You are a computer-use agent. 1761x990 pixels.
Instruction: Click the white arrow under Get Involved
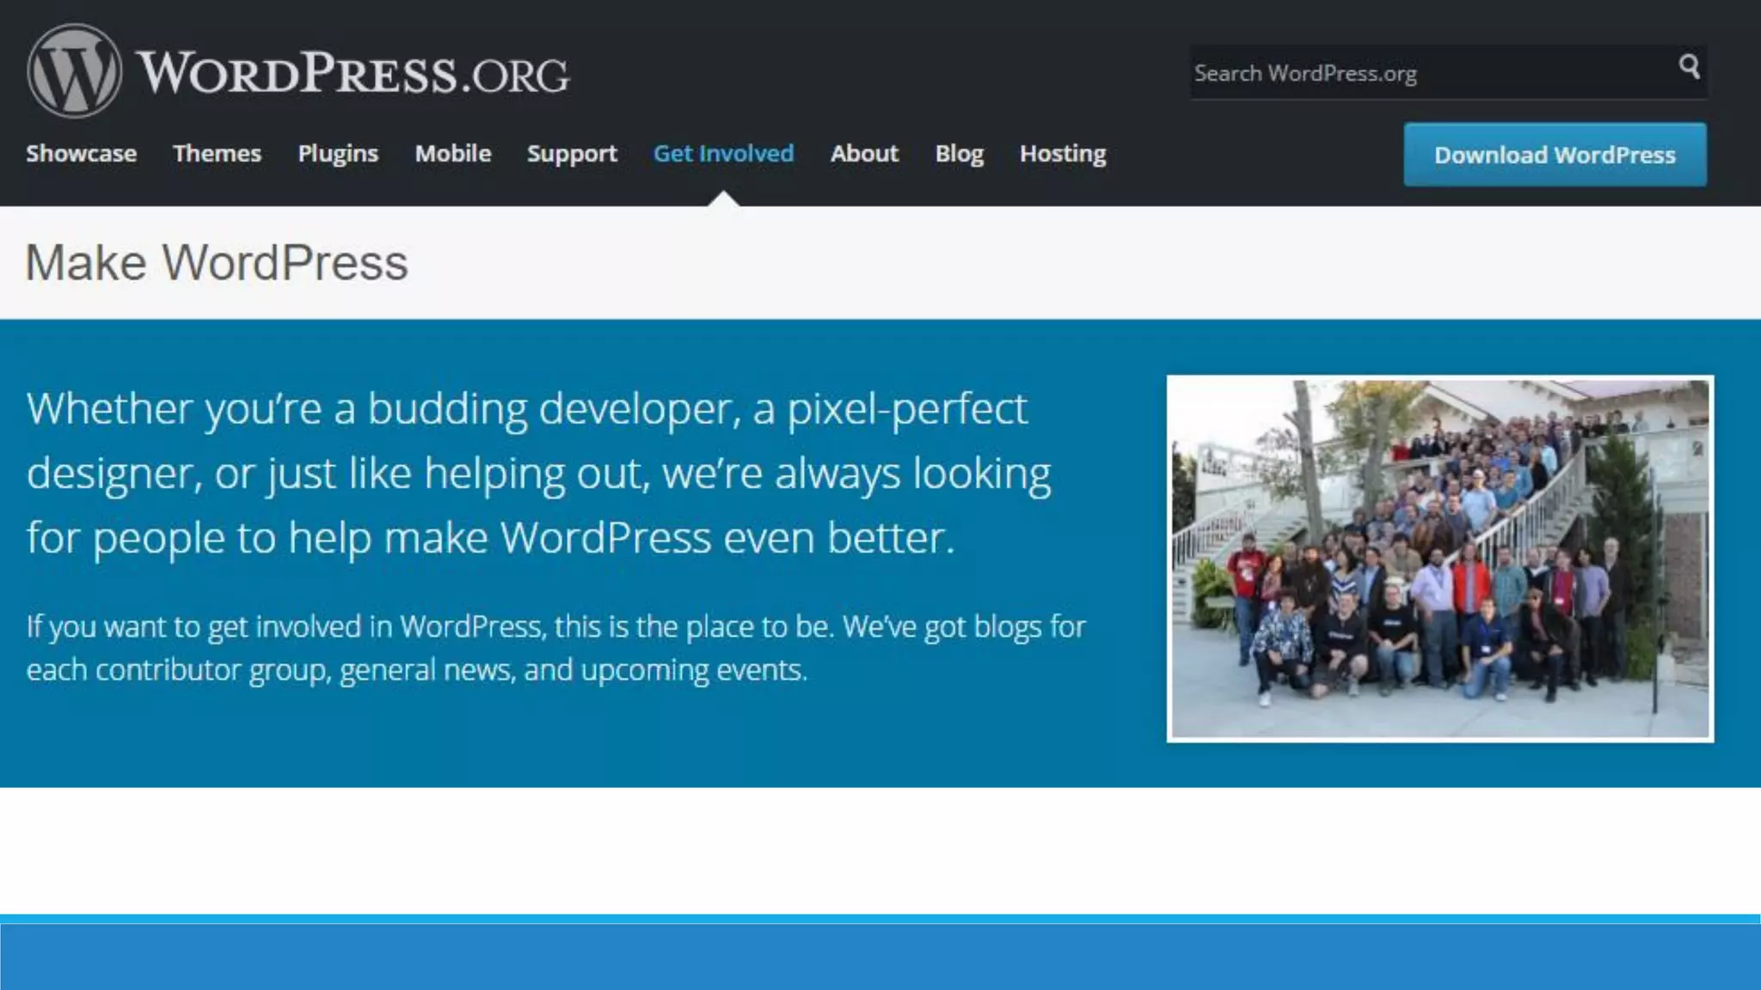coord(723,199)
